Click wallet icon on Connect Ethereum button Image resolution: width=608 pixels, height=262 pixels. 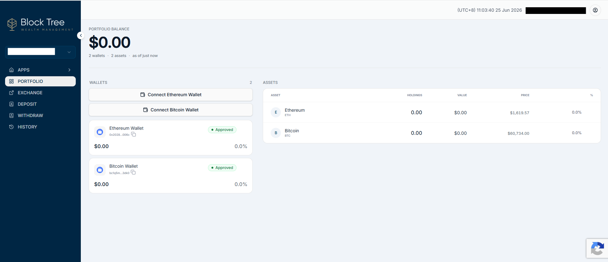(x=143, y=95)
